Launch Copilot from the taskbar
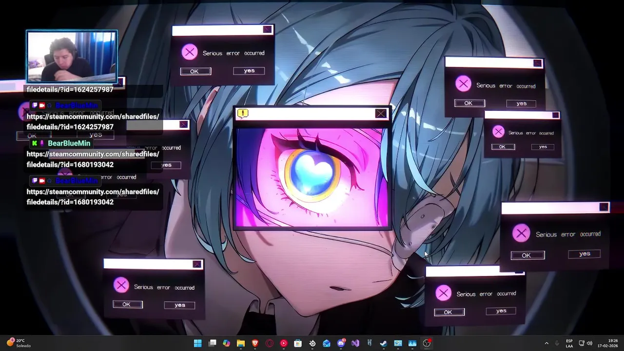This screenshot has width=624, height=351. tap(227, 343)
